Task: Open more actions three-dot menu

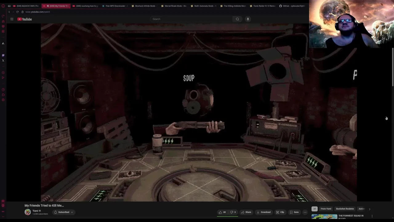Action: [305, 212]
